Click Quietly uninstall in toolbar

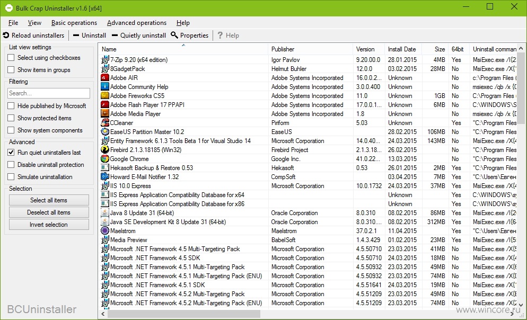coord(139,35)
